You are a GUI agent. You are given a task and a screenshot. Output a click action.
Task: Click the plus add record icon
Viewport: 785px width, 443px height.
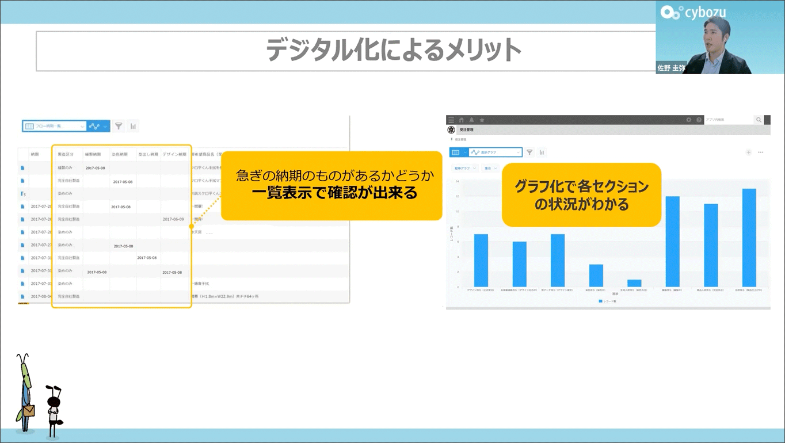pos(749,152)
